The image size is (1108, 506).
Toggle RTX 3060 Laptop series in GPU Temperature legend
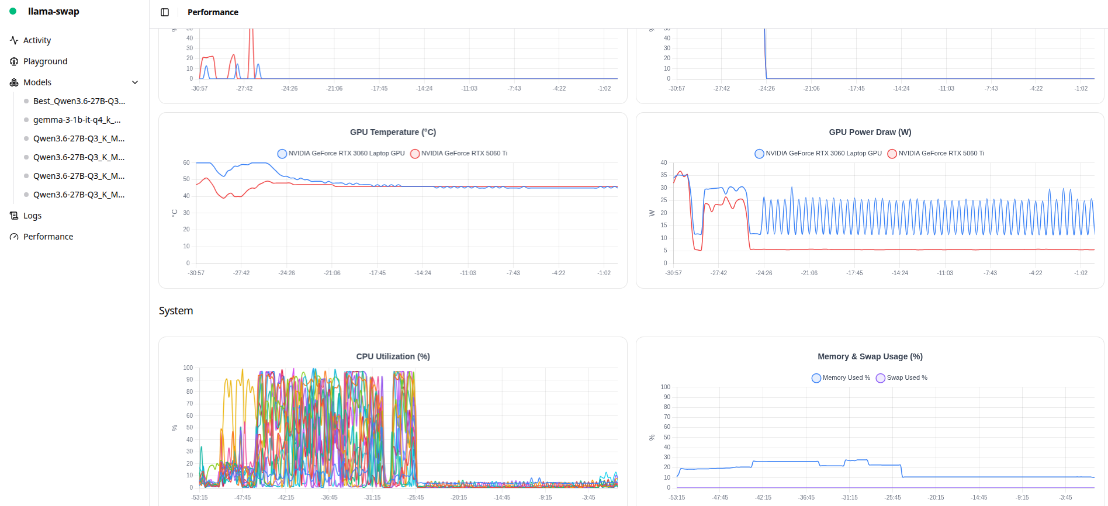click(341, 154)
